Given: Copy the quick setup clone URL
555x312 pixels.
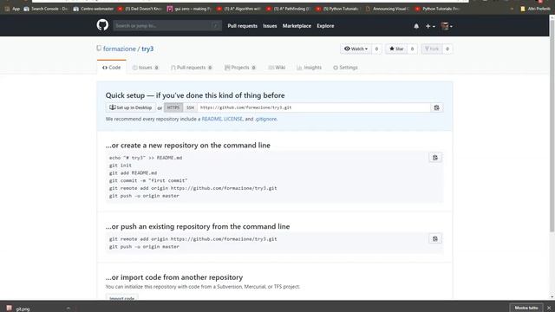Looking at the screenshot, I should [437, 107].
